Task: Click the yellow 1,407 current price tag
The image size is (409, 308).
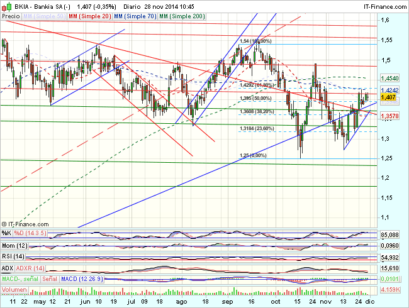Action: coord(388,97)
